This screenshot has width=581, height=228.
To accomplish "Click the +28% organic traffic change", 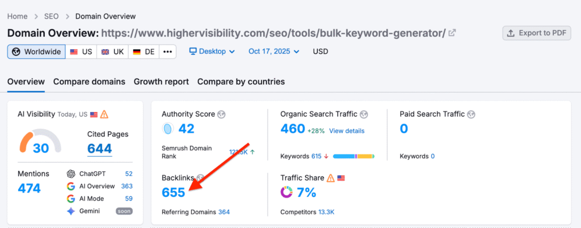I will pos(315,131).
